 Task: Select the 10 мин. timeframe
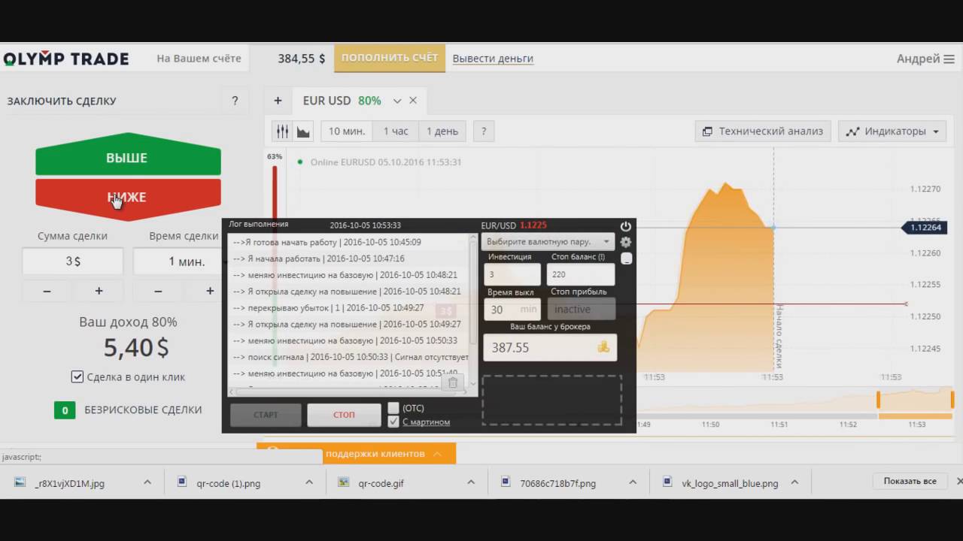click(347, 131)
